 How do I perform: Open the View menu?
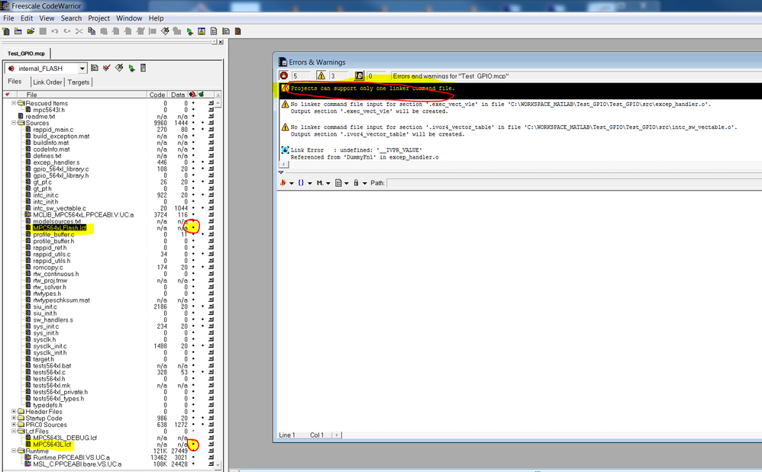tap(47, 18)
